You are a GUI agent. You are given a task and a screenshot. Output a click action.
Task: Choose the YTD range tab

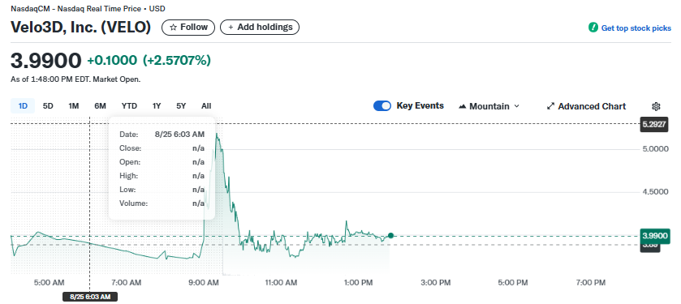129,106
